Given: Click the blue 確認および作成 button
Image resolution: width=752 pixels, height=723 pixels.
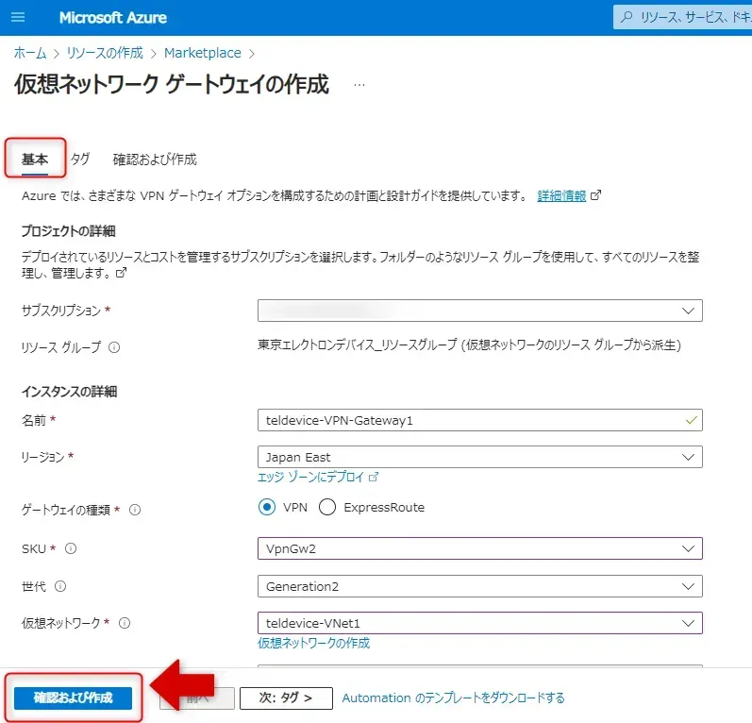Looking at the screenshot, I should point(73,698).
